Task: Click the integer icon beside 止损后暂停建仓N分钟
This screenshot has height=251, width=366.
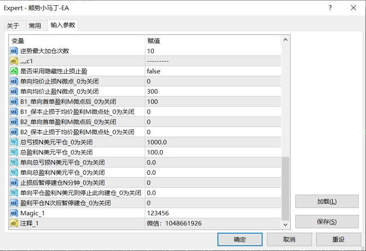Action: [x=14, y=183]
